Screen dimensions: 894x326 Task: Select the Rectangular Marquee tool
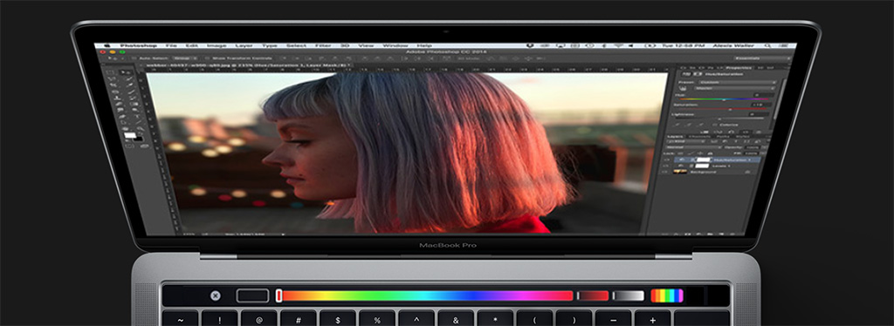click(x=112, y=72)
